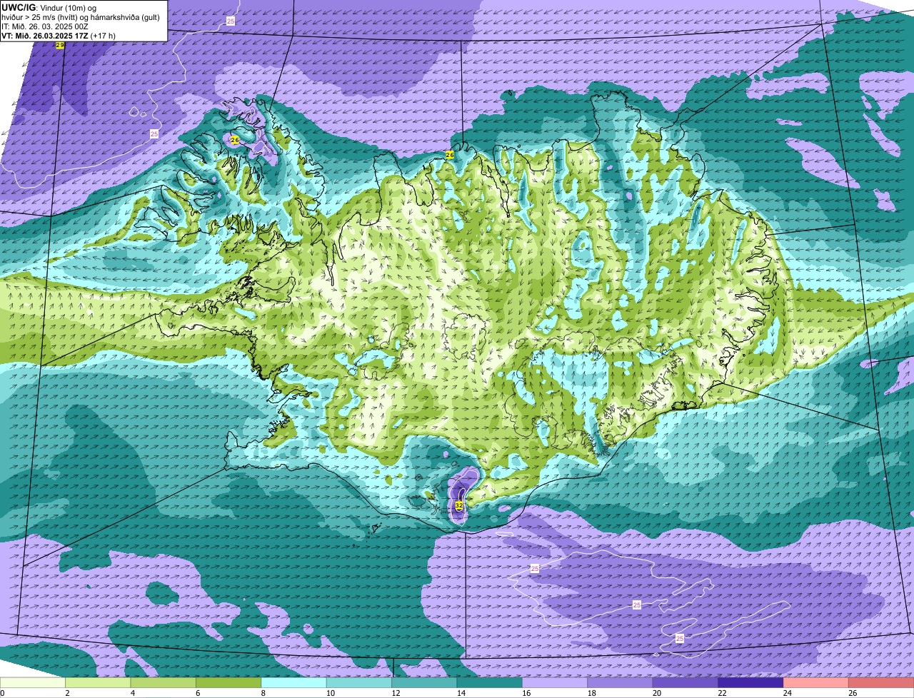Click the 25 contour label beside the title box
Viewport: 914px width, 698px height.
(x=231, y=21)
